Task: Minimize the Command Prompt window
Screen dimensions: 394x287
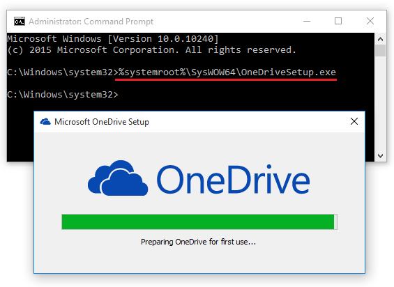Action: click(307, 22)
